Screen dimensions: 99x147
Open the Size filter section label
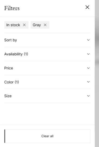click(8, 96)
